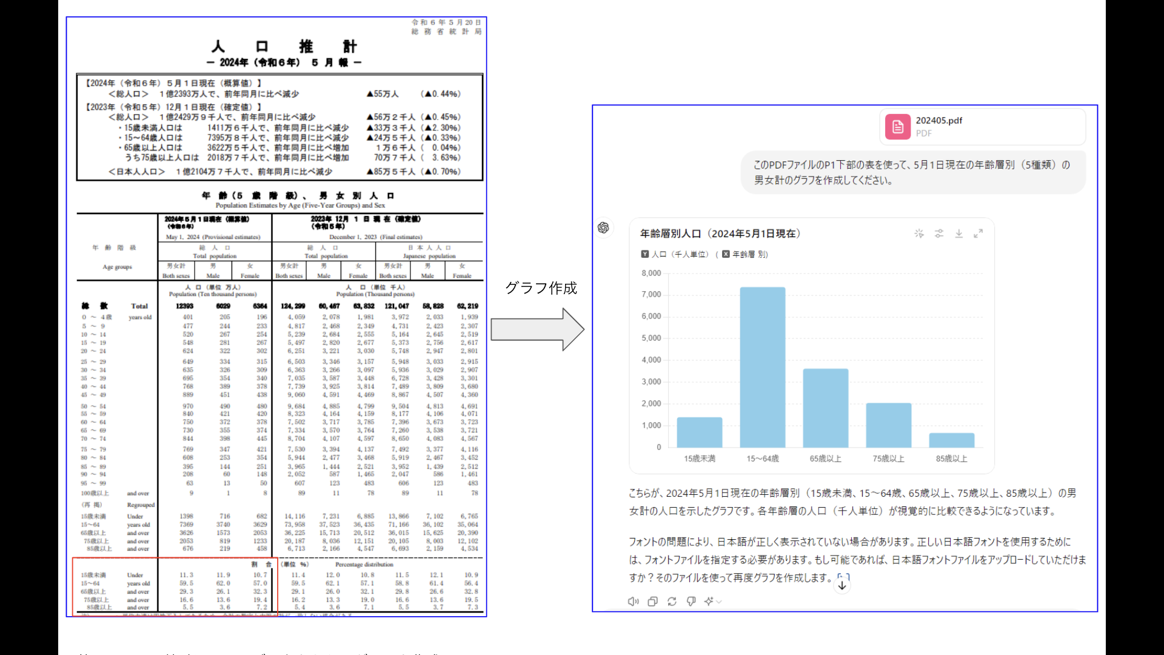Click the 75歳以上 bar in the chart

889,425
